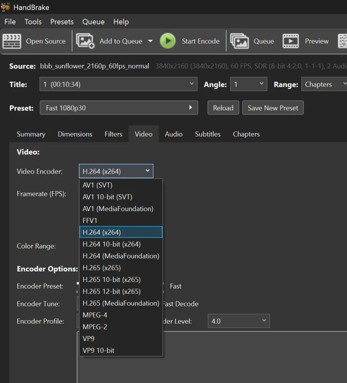Viewport: 347px width, 383px height.
Task: Open the Help menu
Action: tap(121, 22)
